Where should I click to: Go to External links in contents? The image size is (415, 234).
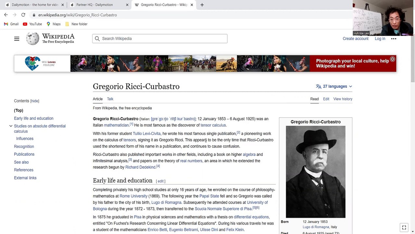(x=25, y=178)
